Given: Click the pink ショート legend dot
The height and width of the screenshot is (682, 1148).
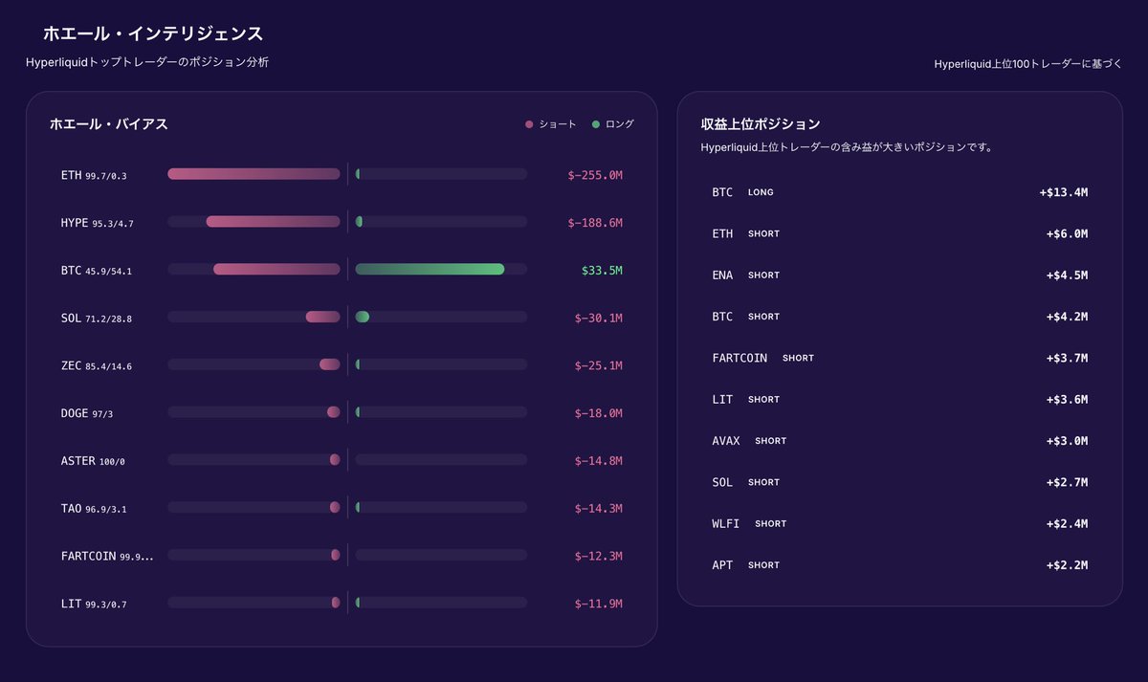Looking at the screenshot, I should tap(529, 124).
